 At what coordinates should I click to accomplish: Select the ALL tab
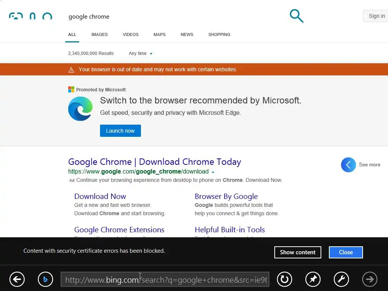click(x=72, y=34)
